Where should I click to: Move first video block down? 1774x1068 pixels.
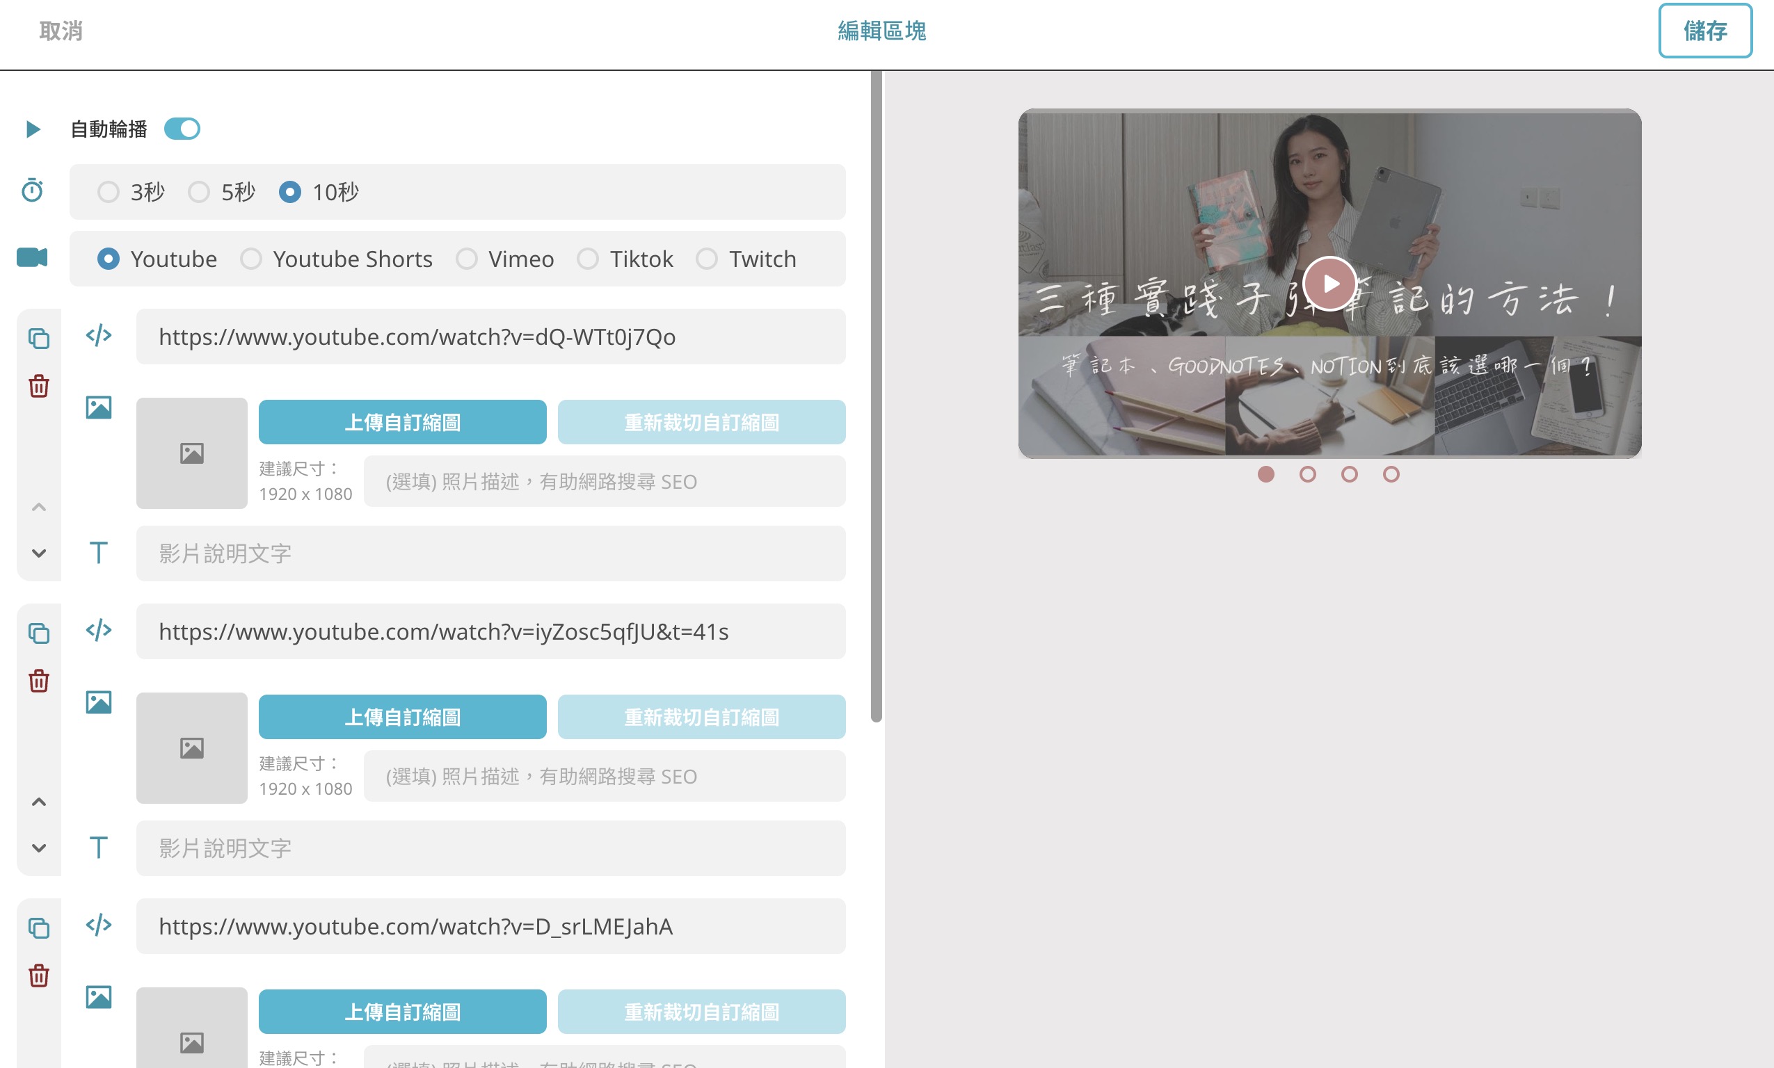click(39, 553)
